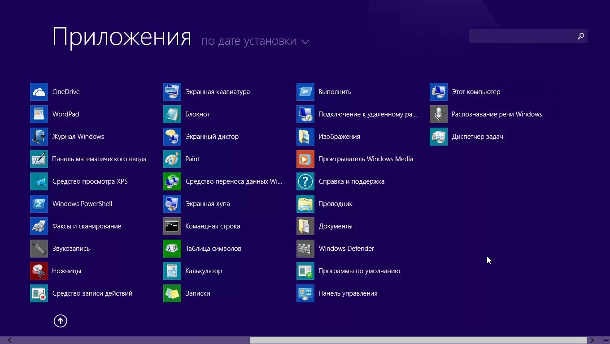Click the Windows Defender wall icon

click(x=305, y=249)
